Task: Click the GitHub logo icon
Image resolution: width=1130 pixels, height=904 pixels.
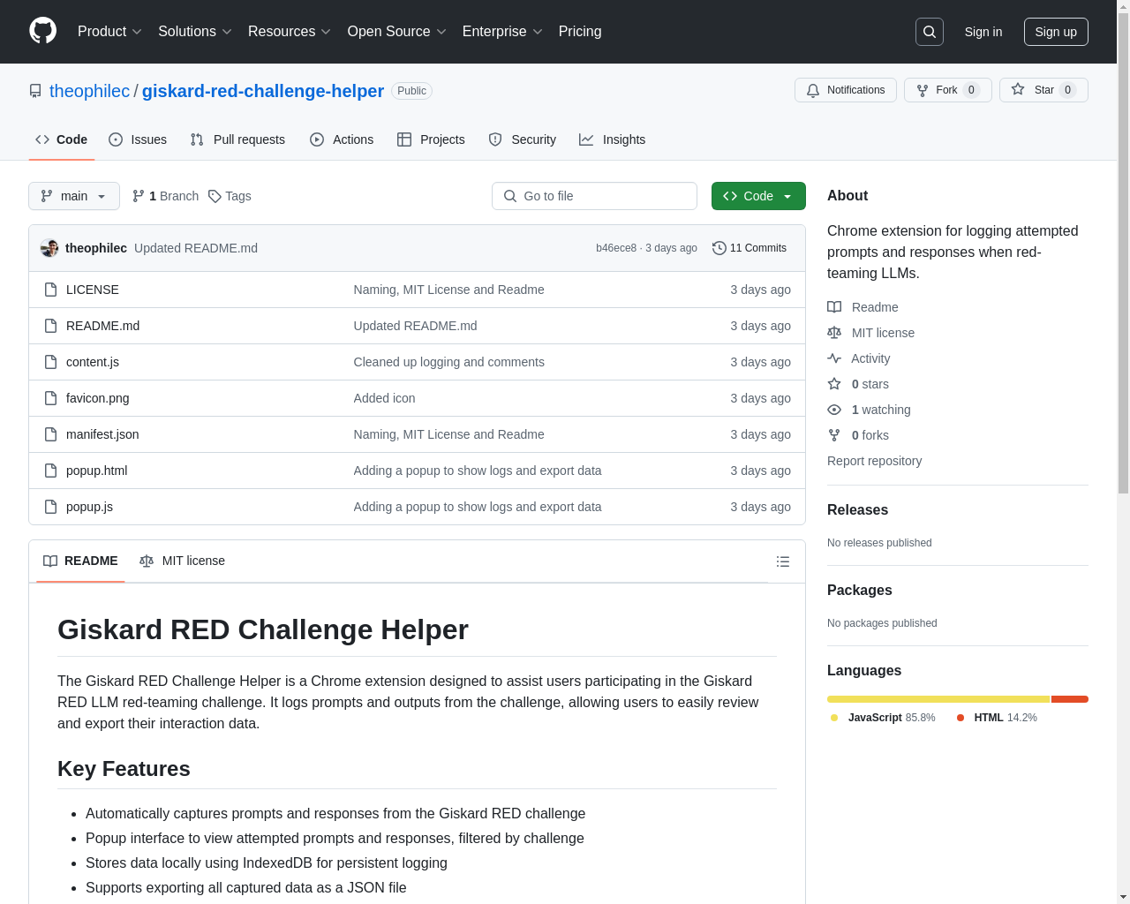Action: 43,31
